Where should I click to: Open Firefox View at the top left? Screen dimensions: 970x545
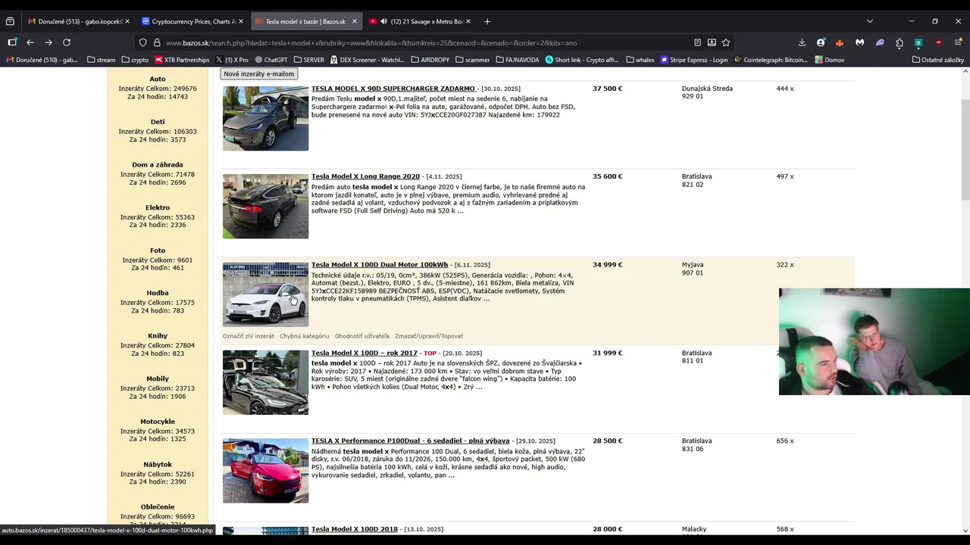10,21
